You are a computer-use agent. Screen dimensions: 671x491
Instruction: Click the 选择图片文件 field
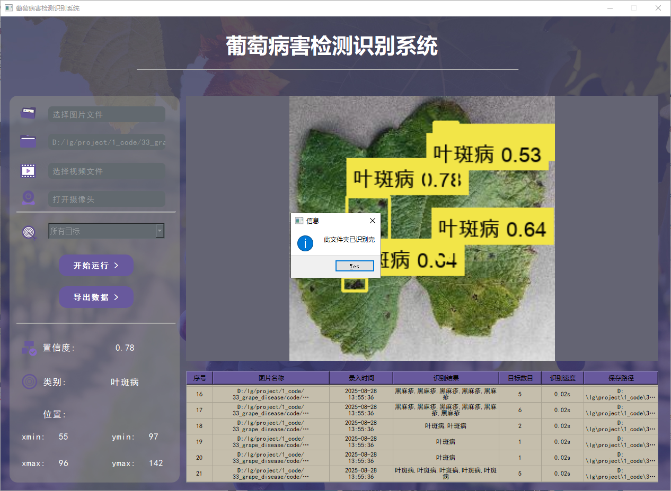click(107, 114)
